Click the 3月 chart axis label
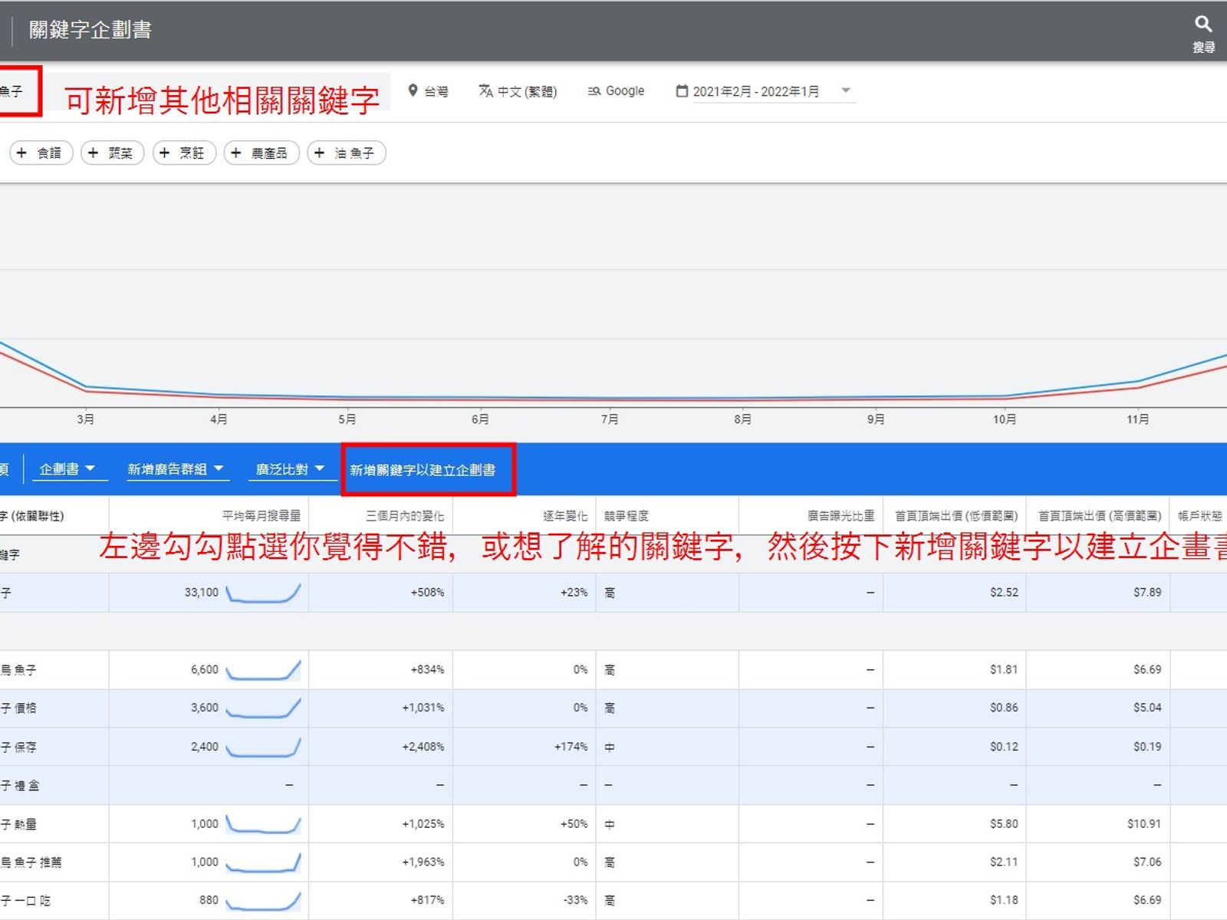 86,419
